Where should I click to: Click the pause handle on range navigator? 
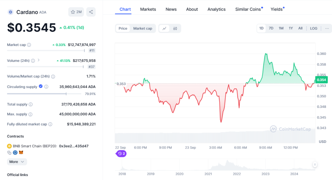(x=315, y=164)
